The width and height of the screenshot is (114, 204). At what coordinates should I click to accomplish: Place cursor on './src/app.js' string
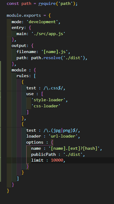pyautogui.click(x=48, y=34)
